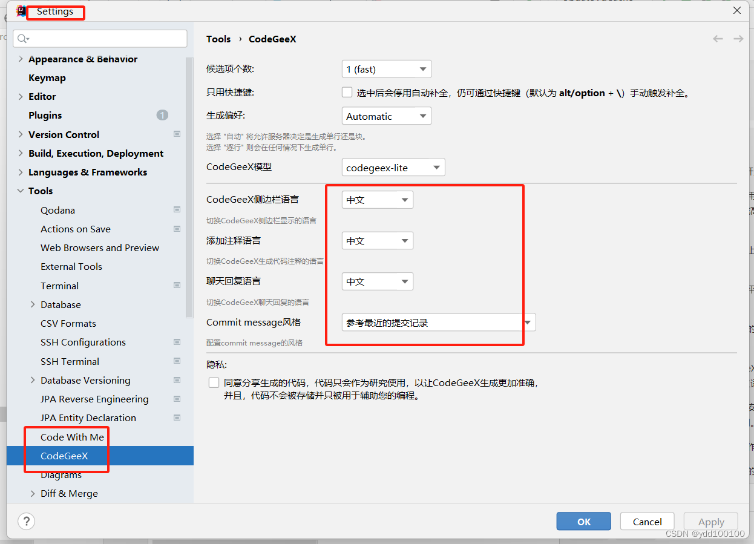
Task: Click the project-level icon next to JPA Entity Declaration
Action: (177, 418)
